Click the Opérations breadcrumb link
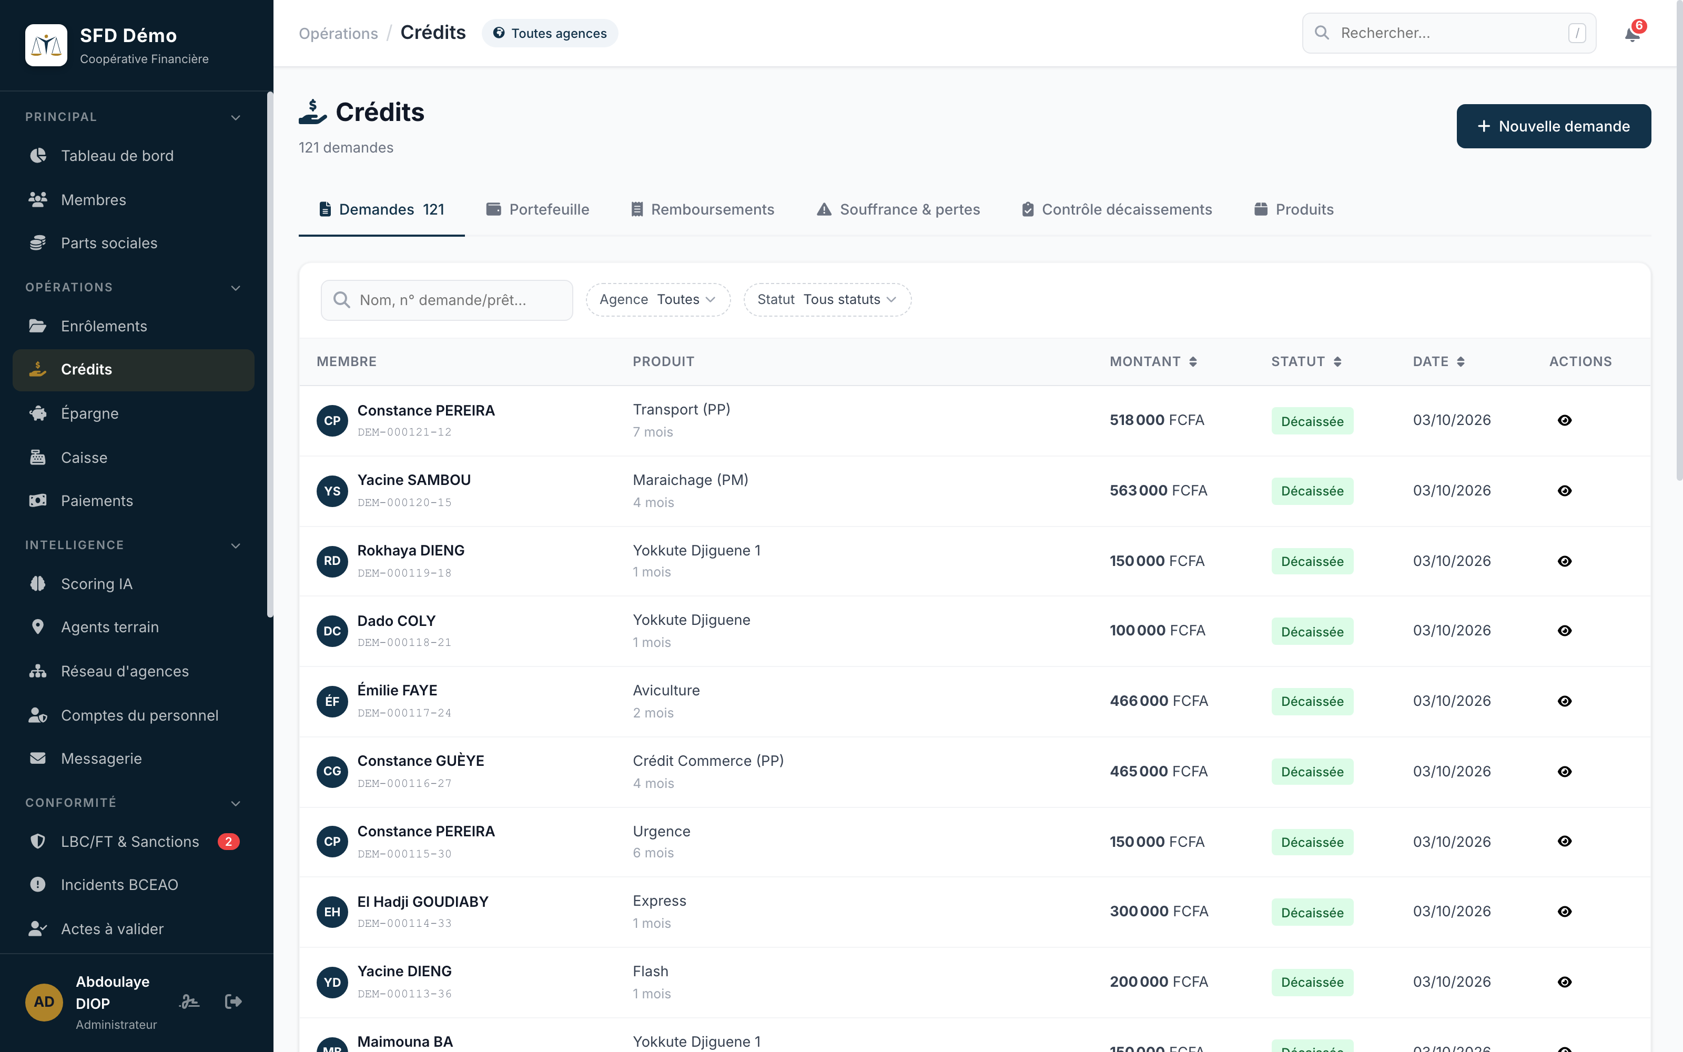 (x=338, y=33)
